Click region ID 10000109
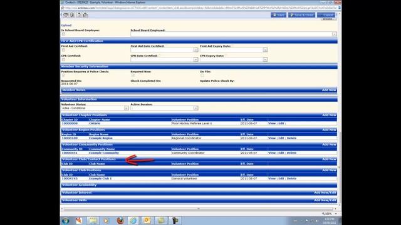The image size is (401, 225). coord(70,138)
